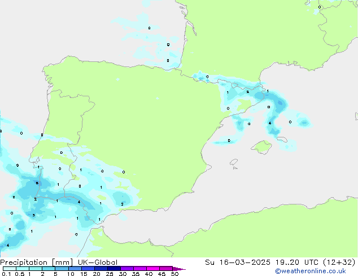Click the '19..20 UTC' time text

point(296,262)
